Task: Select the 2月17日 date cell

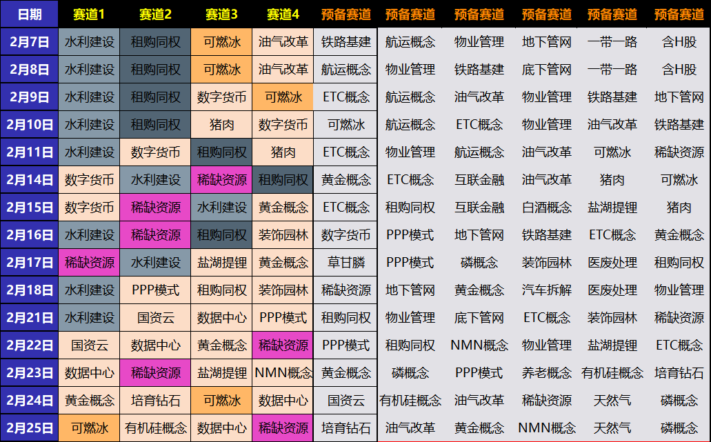Action: pos(30,263)
